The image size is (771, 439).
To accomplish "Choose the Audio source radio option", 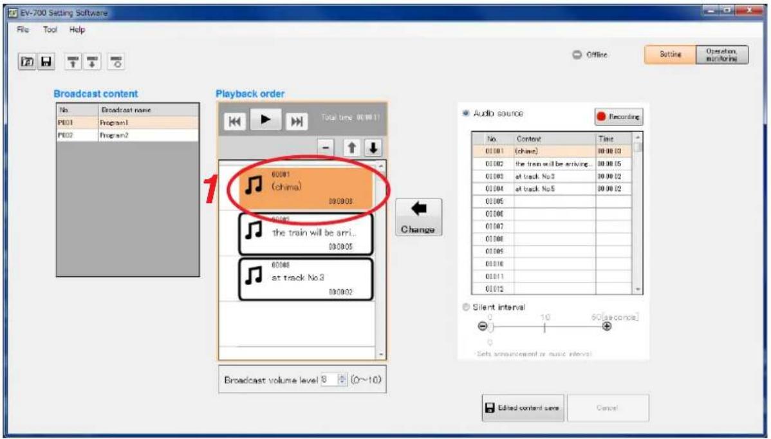I will [466, 113].
